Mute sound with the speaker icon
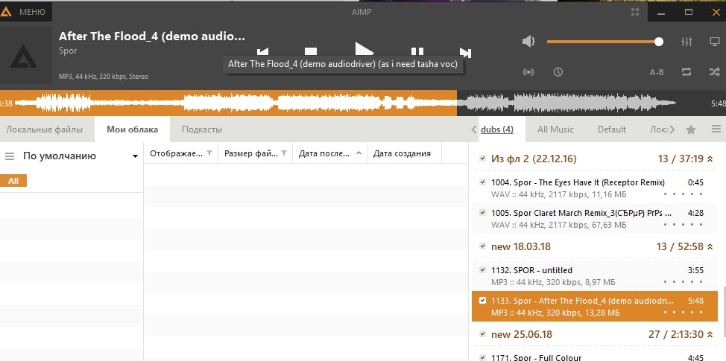The image size is (726, 361). (x=528, y=42)
